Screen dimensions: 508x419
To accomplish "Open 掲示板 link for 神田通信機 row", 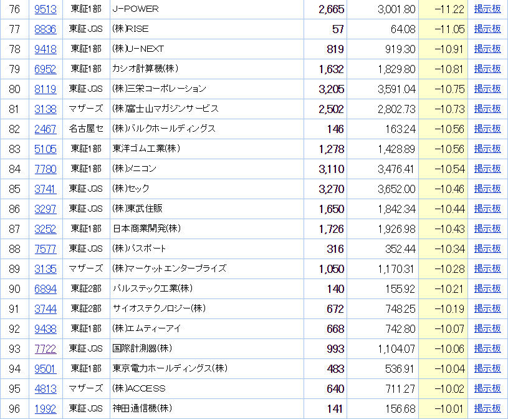I will point(487,408).
